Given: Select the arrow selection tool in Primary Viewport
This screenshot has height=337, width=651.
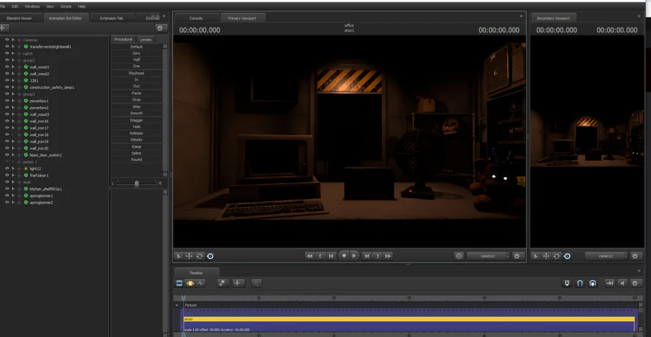Looking at the screenshot, I should pos(179,256).
